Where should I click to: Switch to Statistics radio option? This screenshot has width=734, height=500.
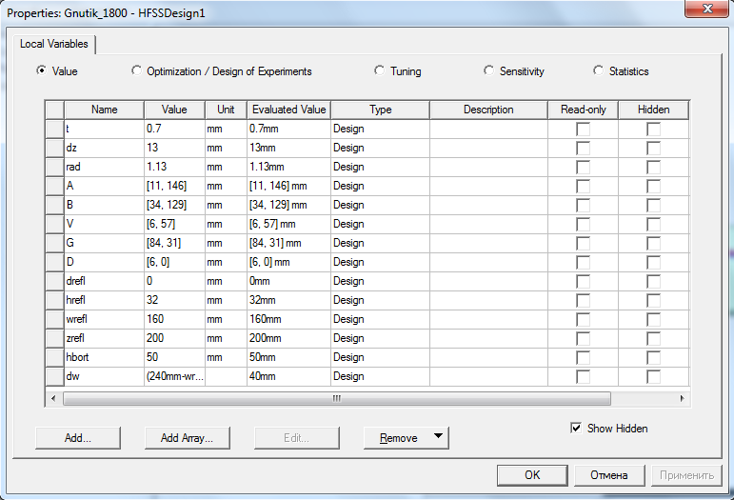coord(599,70)
